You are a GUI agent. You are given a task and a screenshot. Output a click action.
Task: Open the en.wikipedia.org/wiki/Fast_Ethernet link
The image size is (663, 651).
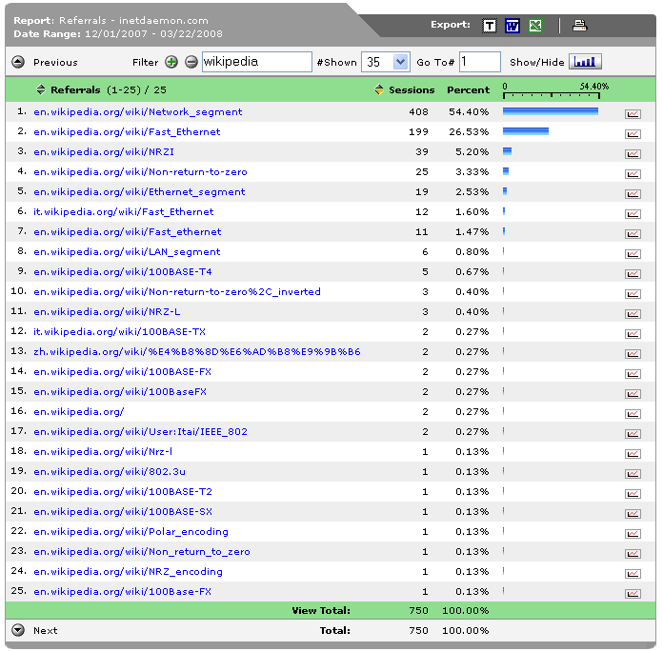(127, 132)
